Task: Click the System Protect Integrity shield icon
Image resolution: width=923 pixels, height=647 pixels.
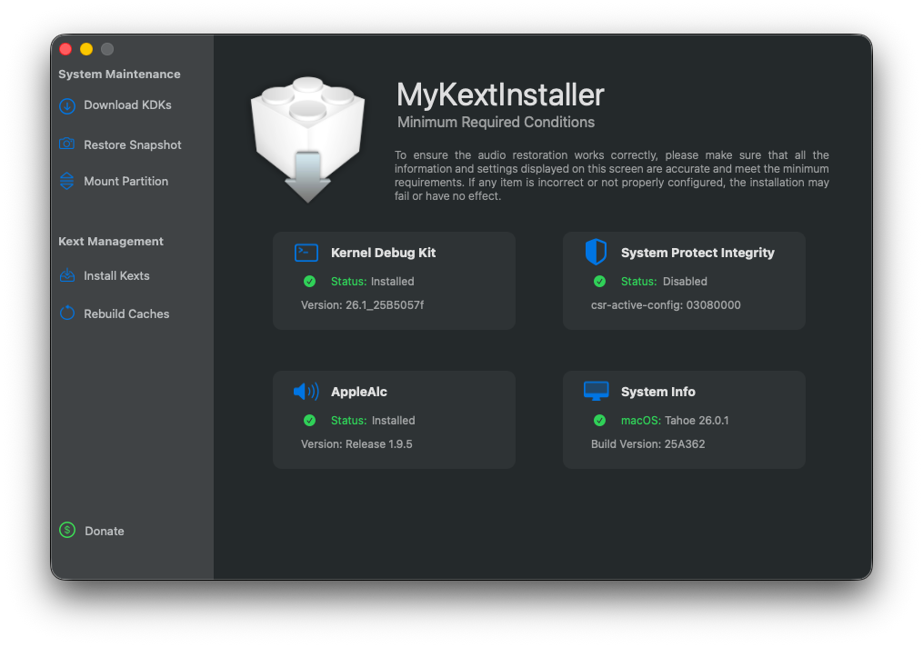Action: click(596, 252)
